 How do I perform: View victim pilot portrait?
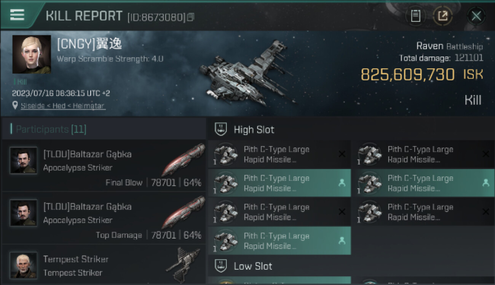(32, 54)
